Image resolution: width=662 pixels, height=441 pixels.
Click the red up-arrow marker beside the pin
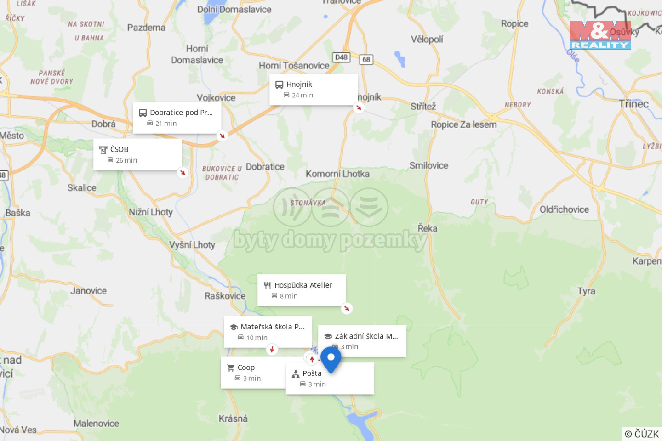click(312, 359)
